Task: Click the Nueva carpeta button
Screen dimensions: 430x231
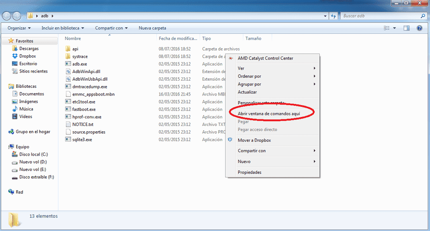Action: click(152, 28)
